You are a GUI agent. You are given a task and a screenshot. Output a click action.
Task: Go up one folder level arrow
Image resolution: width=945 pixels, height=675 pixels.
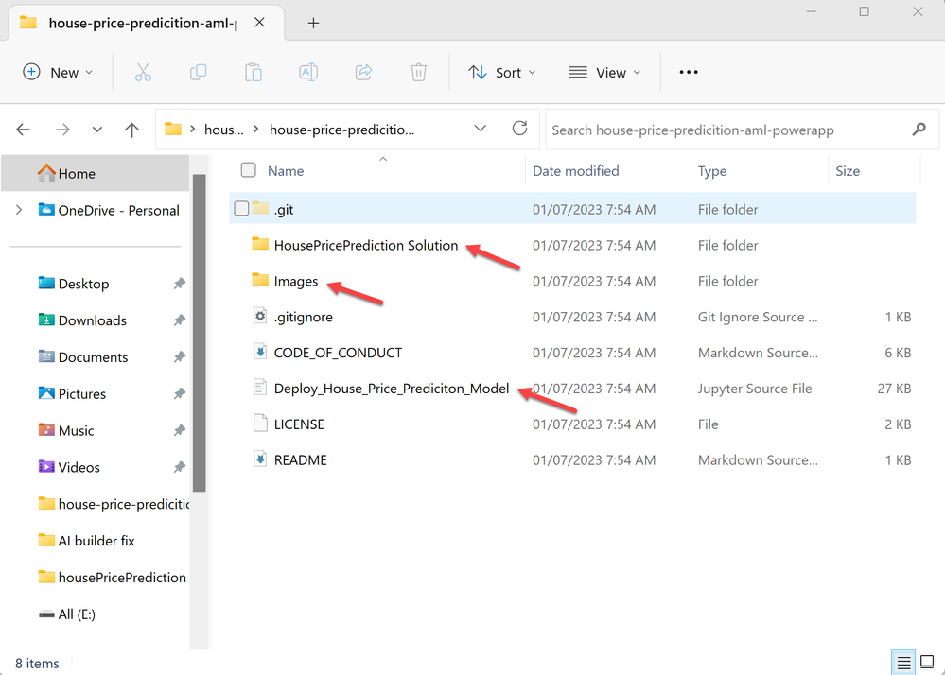click(132, 129)
